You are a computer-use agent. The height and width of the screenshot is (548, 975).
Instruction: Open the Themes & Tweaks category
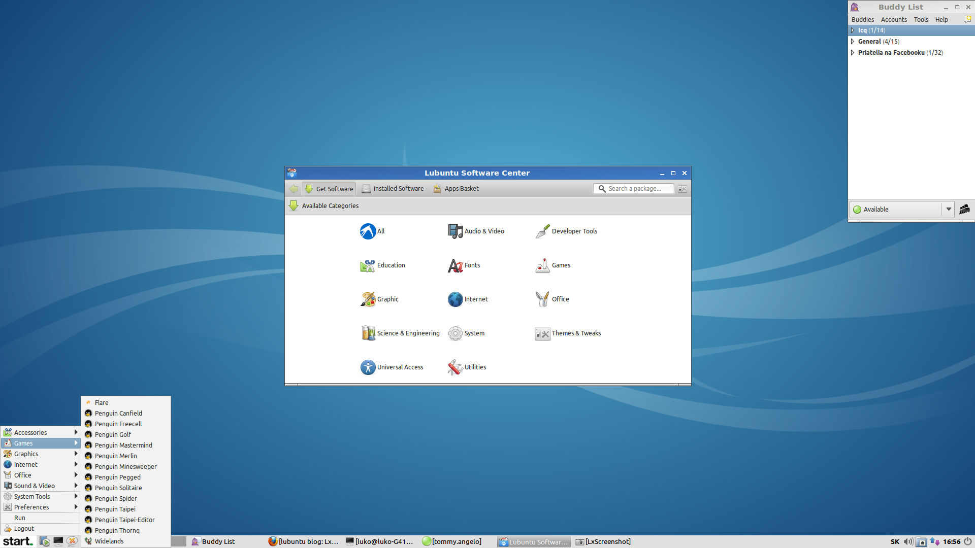point(568,333)
